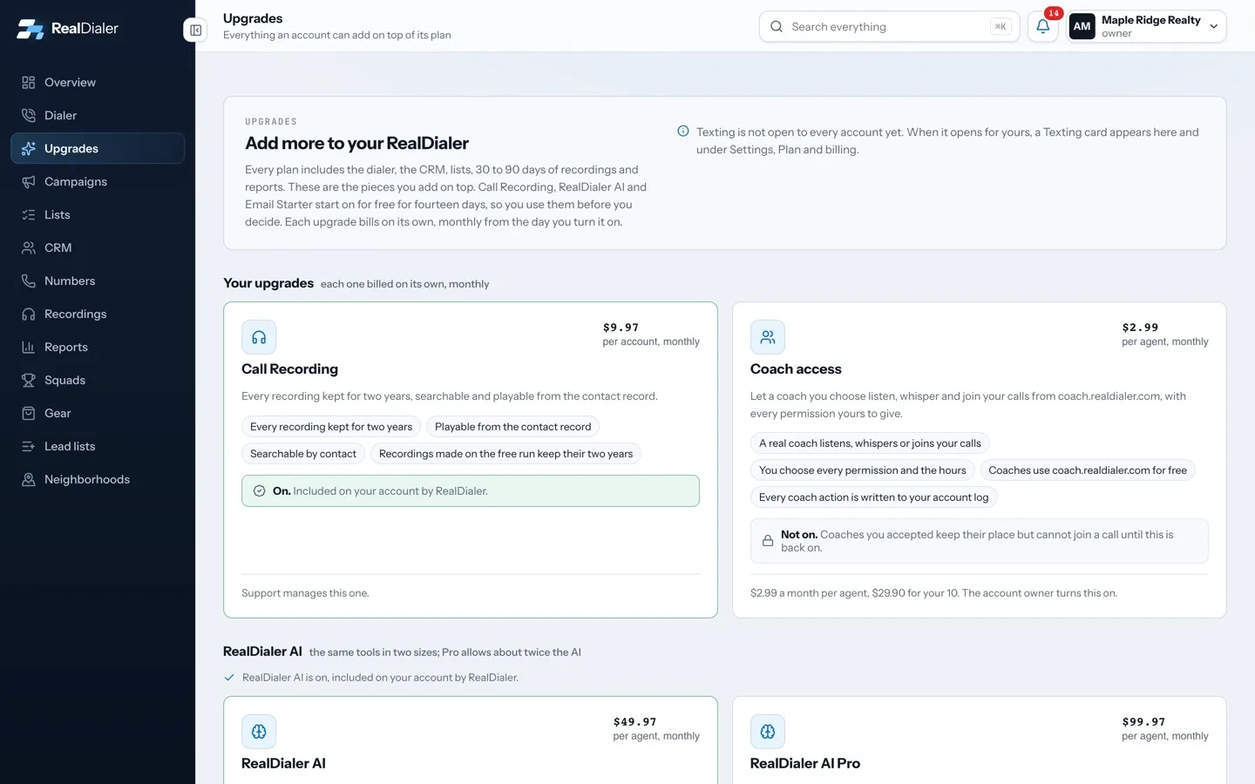Click the lock icon beside Not on

[x=768, y=541]
